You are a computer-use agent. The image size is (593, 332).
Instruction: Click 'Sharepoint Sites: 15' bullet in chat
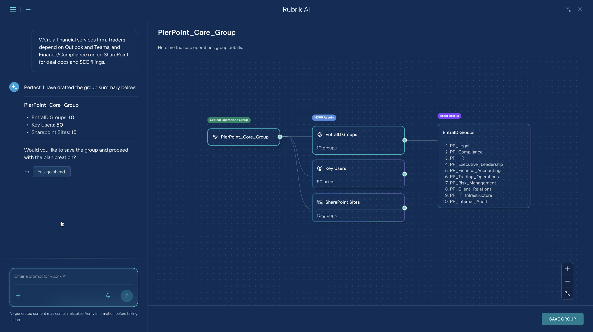[x=54, y=132]
